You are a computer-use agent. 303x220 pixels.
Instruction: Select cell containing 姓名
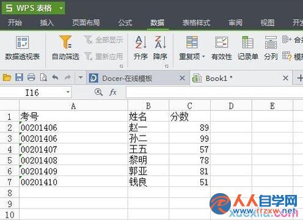[148, 117]
